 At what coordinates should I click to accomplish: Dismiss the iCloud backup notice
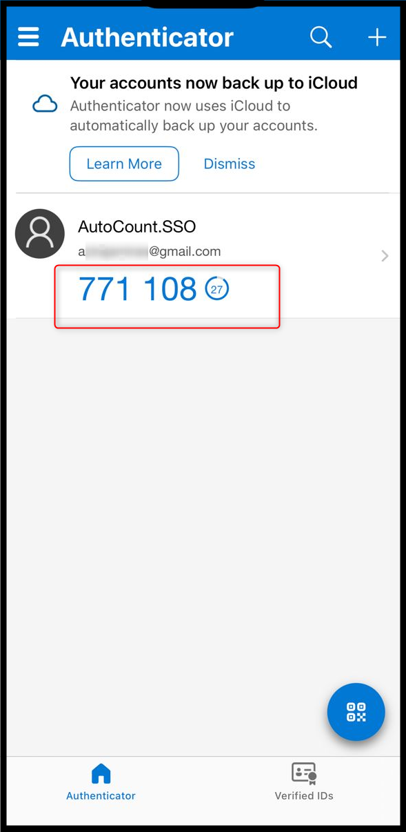pyautogui.click(x=230, y=164)
